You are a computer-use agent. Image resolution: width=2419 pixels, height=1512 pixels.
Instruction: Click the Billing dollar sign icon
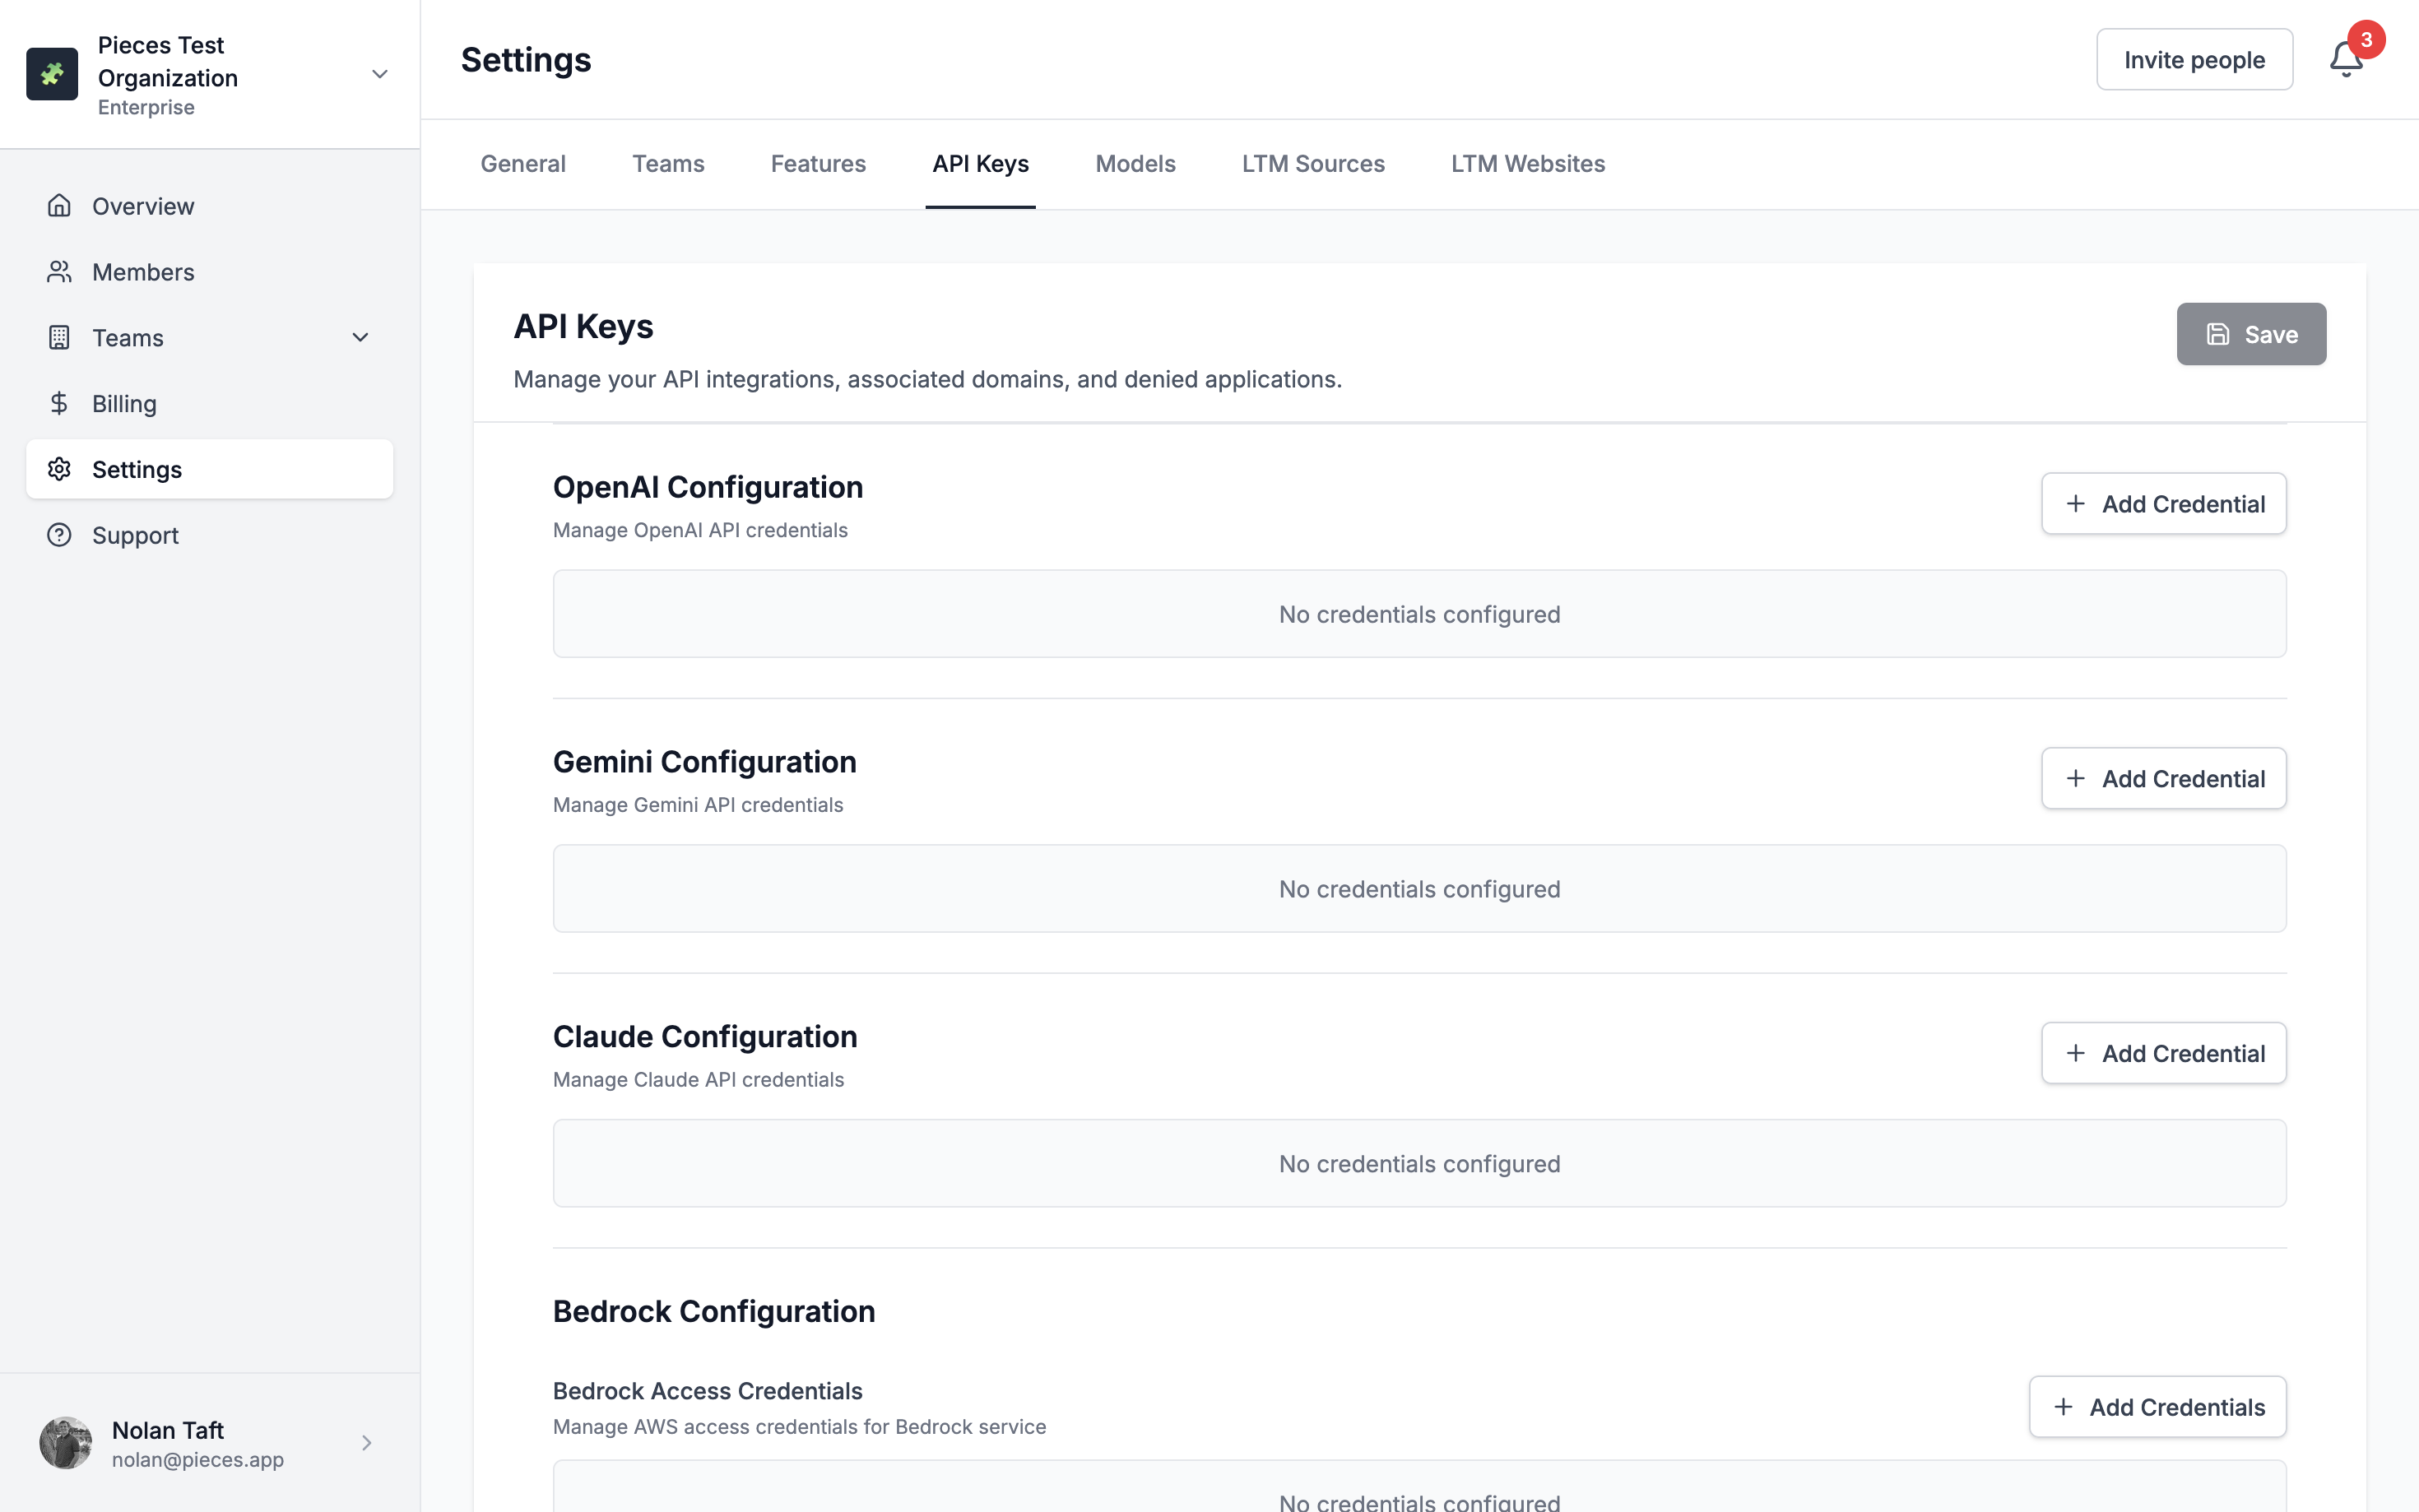coord(59,403)
